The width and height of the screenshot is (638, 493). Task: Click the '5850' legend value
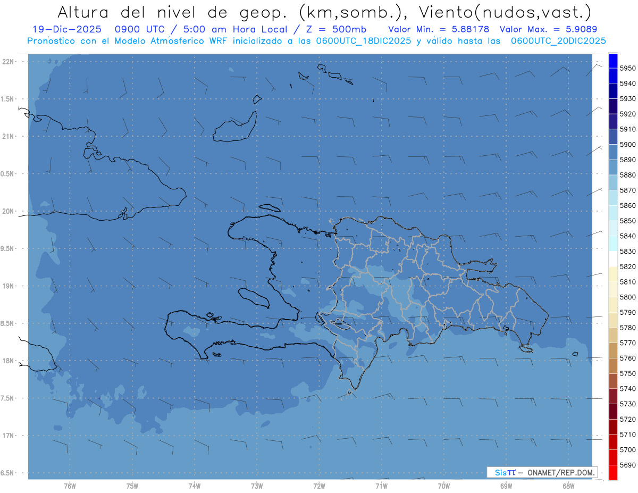(627, 221)
